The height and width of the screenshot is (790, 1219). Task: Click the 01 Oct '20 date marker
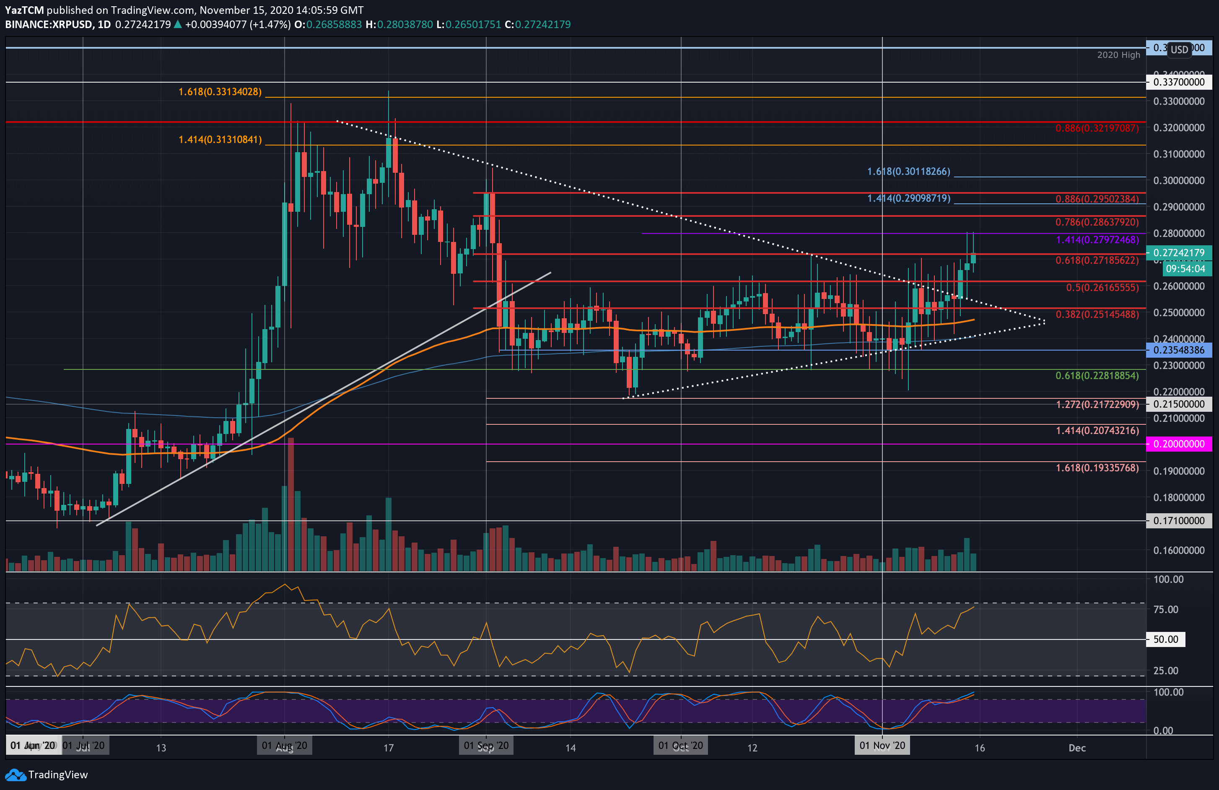click(681, 746)
